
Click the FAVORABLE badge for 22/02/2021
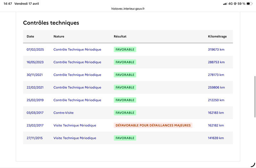125,87
